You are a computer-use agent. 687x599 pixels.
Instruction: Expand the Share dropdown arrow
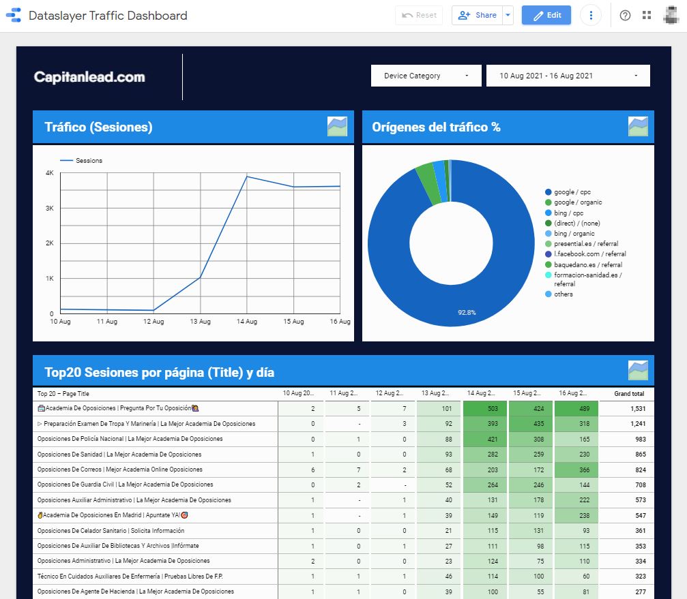(508, 15)
